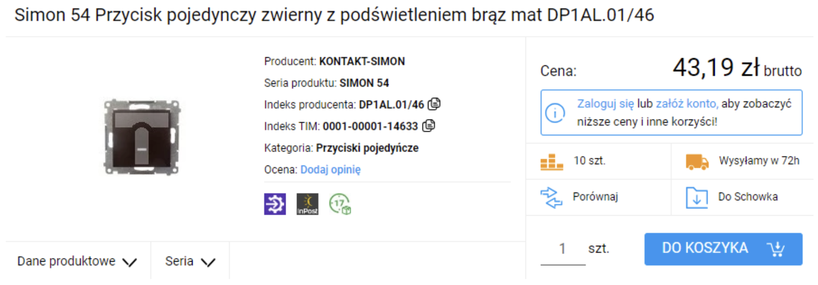Click the orange delivery truck icon
The height and width of the screenshot is (285, 818).
click(697, 161)
